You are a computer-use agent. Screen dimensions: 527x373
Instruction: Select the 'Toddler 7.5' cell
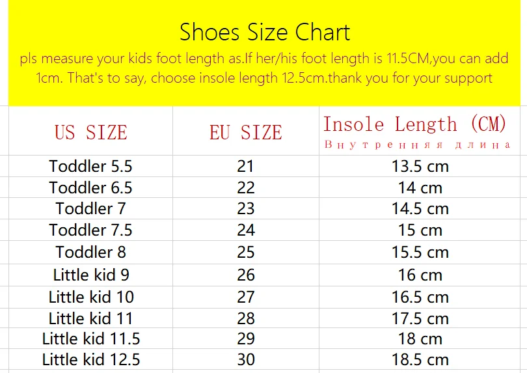(90, 230)
